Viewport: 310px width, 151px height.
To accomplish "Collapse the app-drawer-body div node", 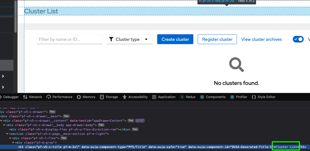I will [x=4, y=125].
